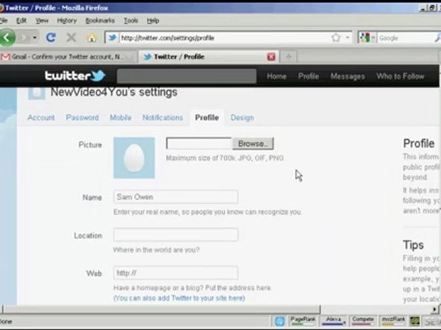Click the small avatar next to settings heading

coord(37,93)
